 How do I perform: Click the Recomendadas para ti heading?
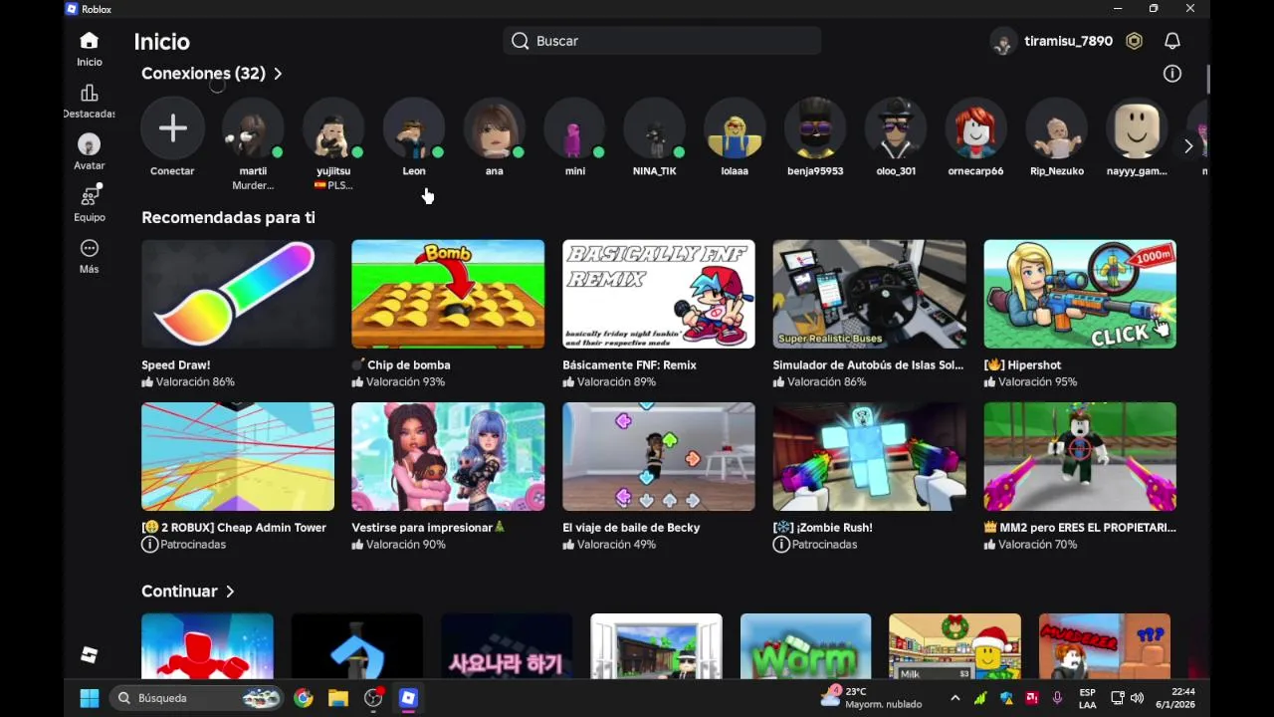pos(228,217)
